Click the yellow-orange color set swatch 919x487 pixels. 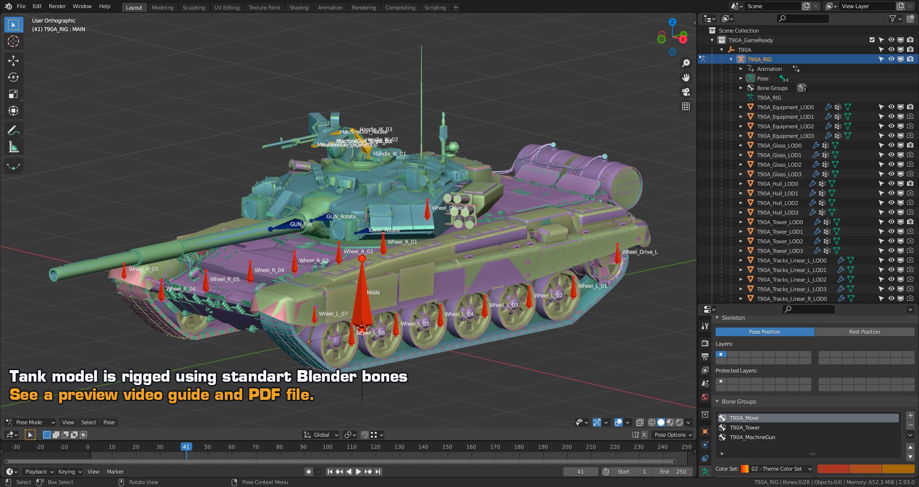tap(898, 469)
